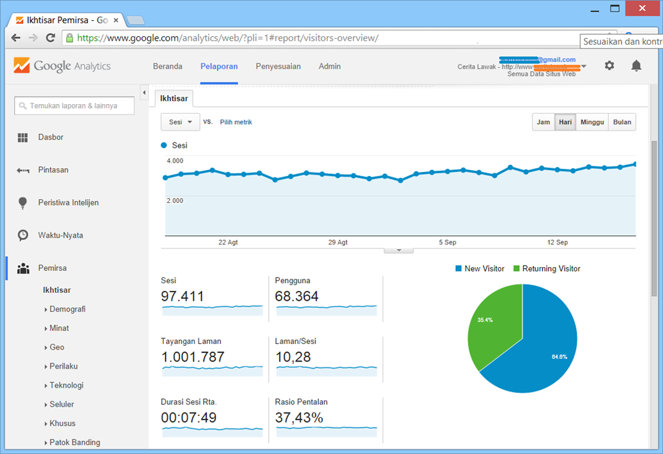Click the blue Sesi legend dot
Viewport: 663px width, 454px height.
tap(164, 146)
